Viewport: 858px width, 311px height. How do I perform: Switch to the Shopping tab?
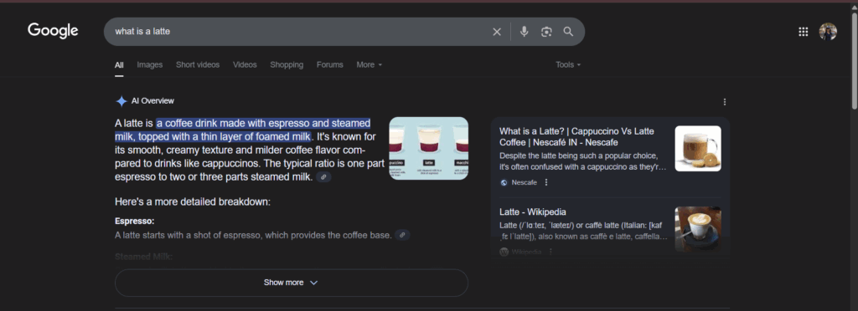pyautogui.click(x=287, y=65)
